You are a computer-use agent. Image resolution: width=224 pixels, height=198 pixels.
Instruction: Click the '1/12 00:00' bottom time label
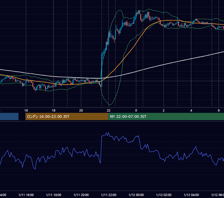click(136, 195)
